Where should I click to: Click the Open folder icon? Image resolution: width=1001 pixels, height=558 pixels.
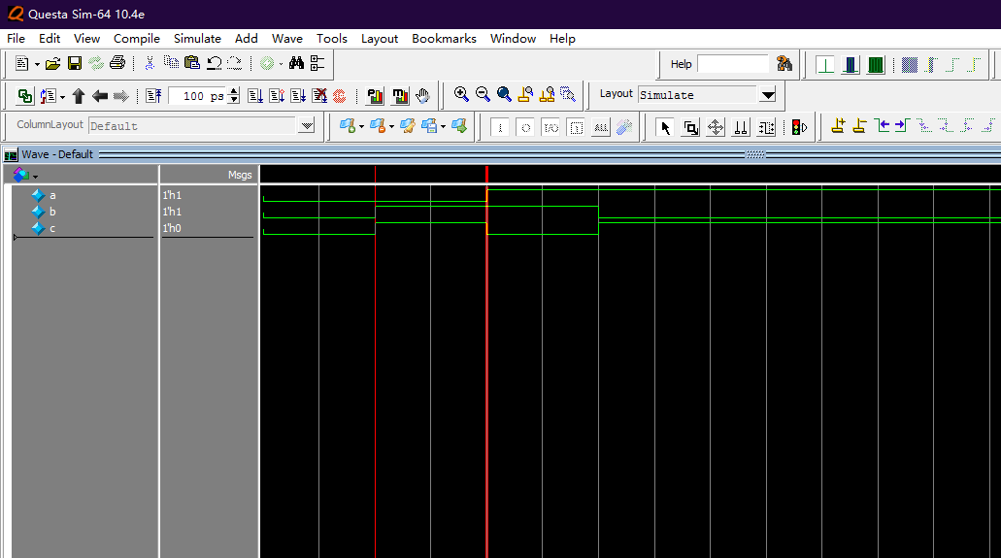[x=53, y=63]
